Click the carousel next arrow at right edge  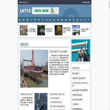90,30
